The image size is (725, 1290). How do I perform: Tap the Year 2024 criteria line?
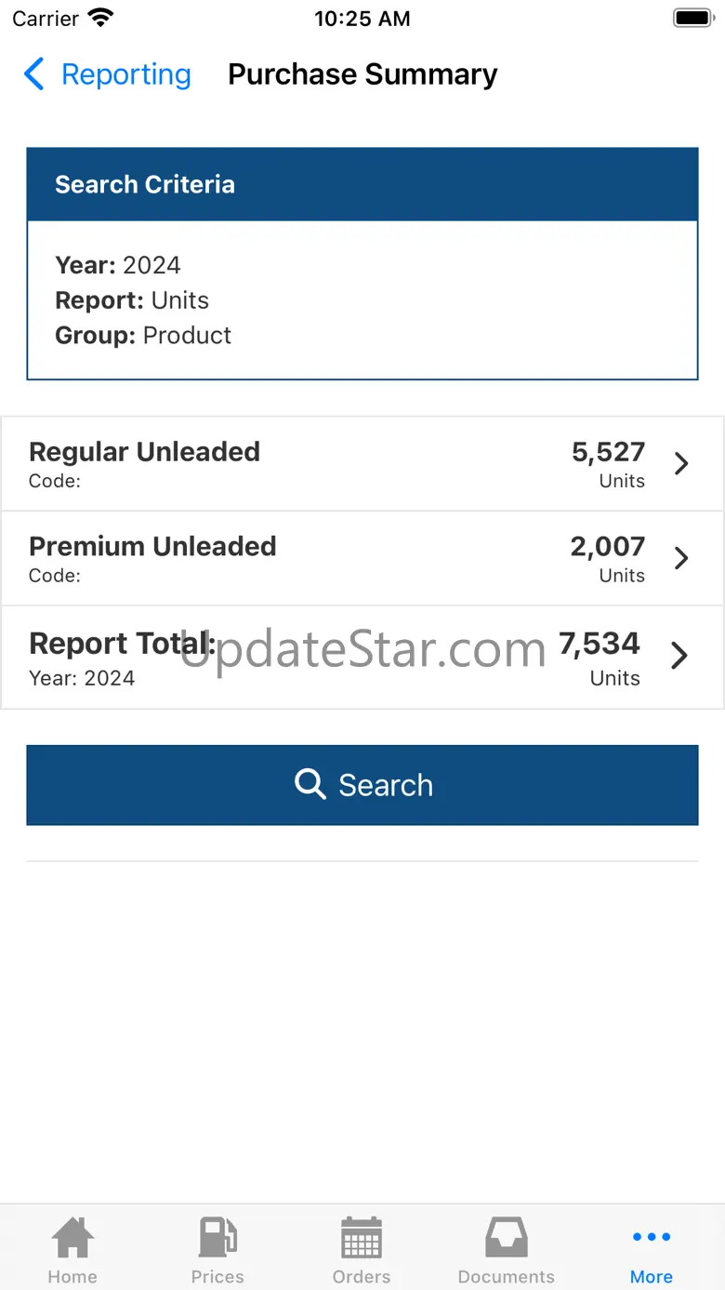[x=118, y=265]
